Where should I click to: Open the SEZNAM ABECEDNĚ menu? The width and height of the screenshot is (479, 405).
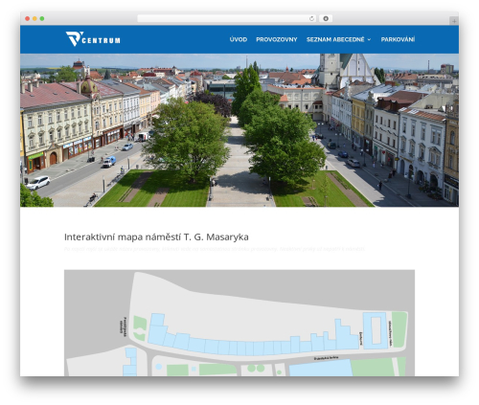pyautogui.click(x=335, y=39)
